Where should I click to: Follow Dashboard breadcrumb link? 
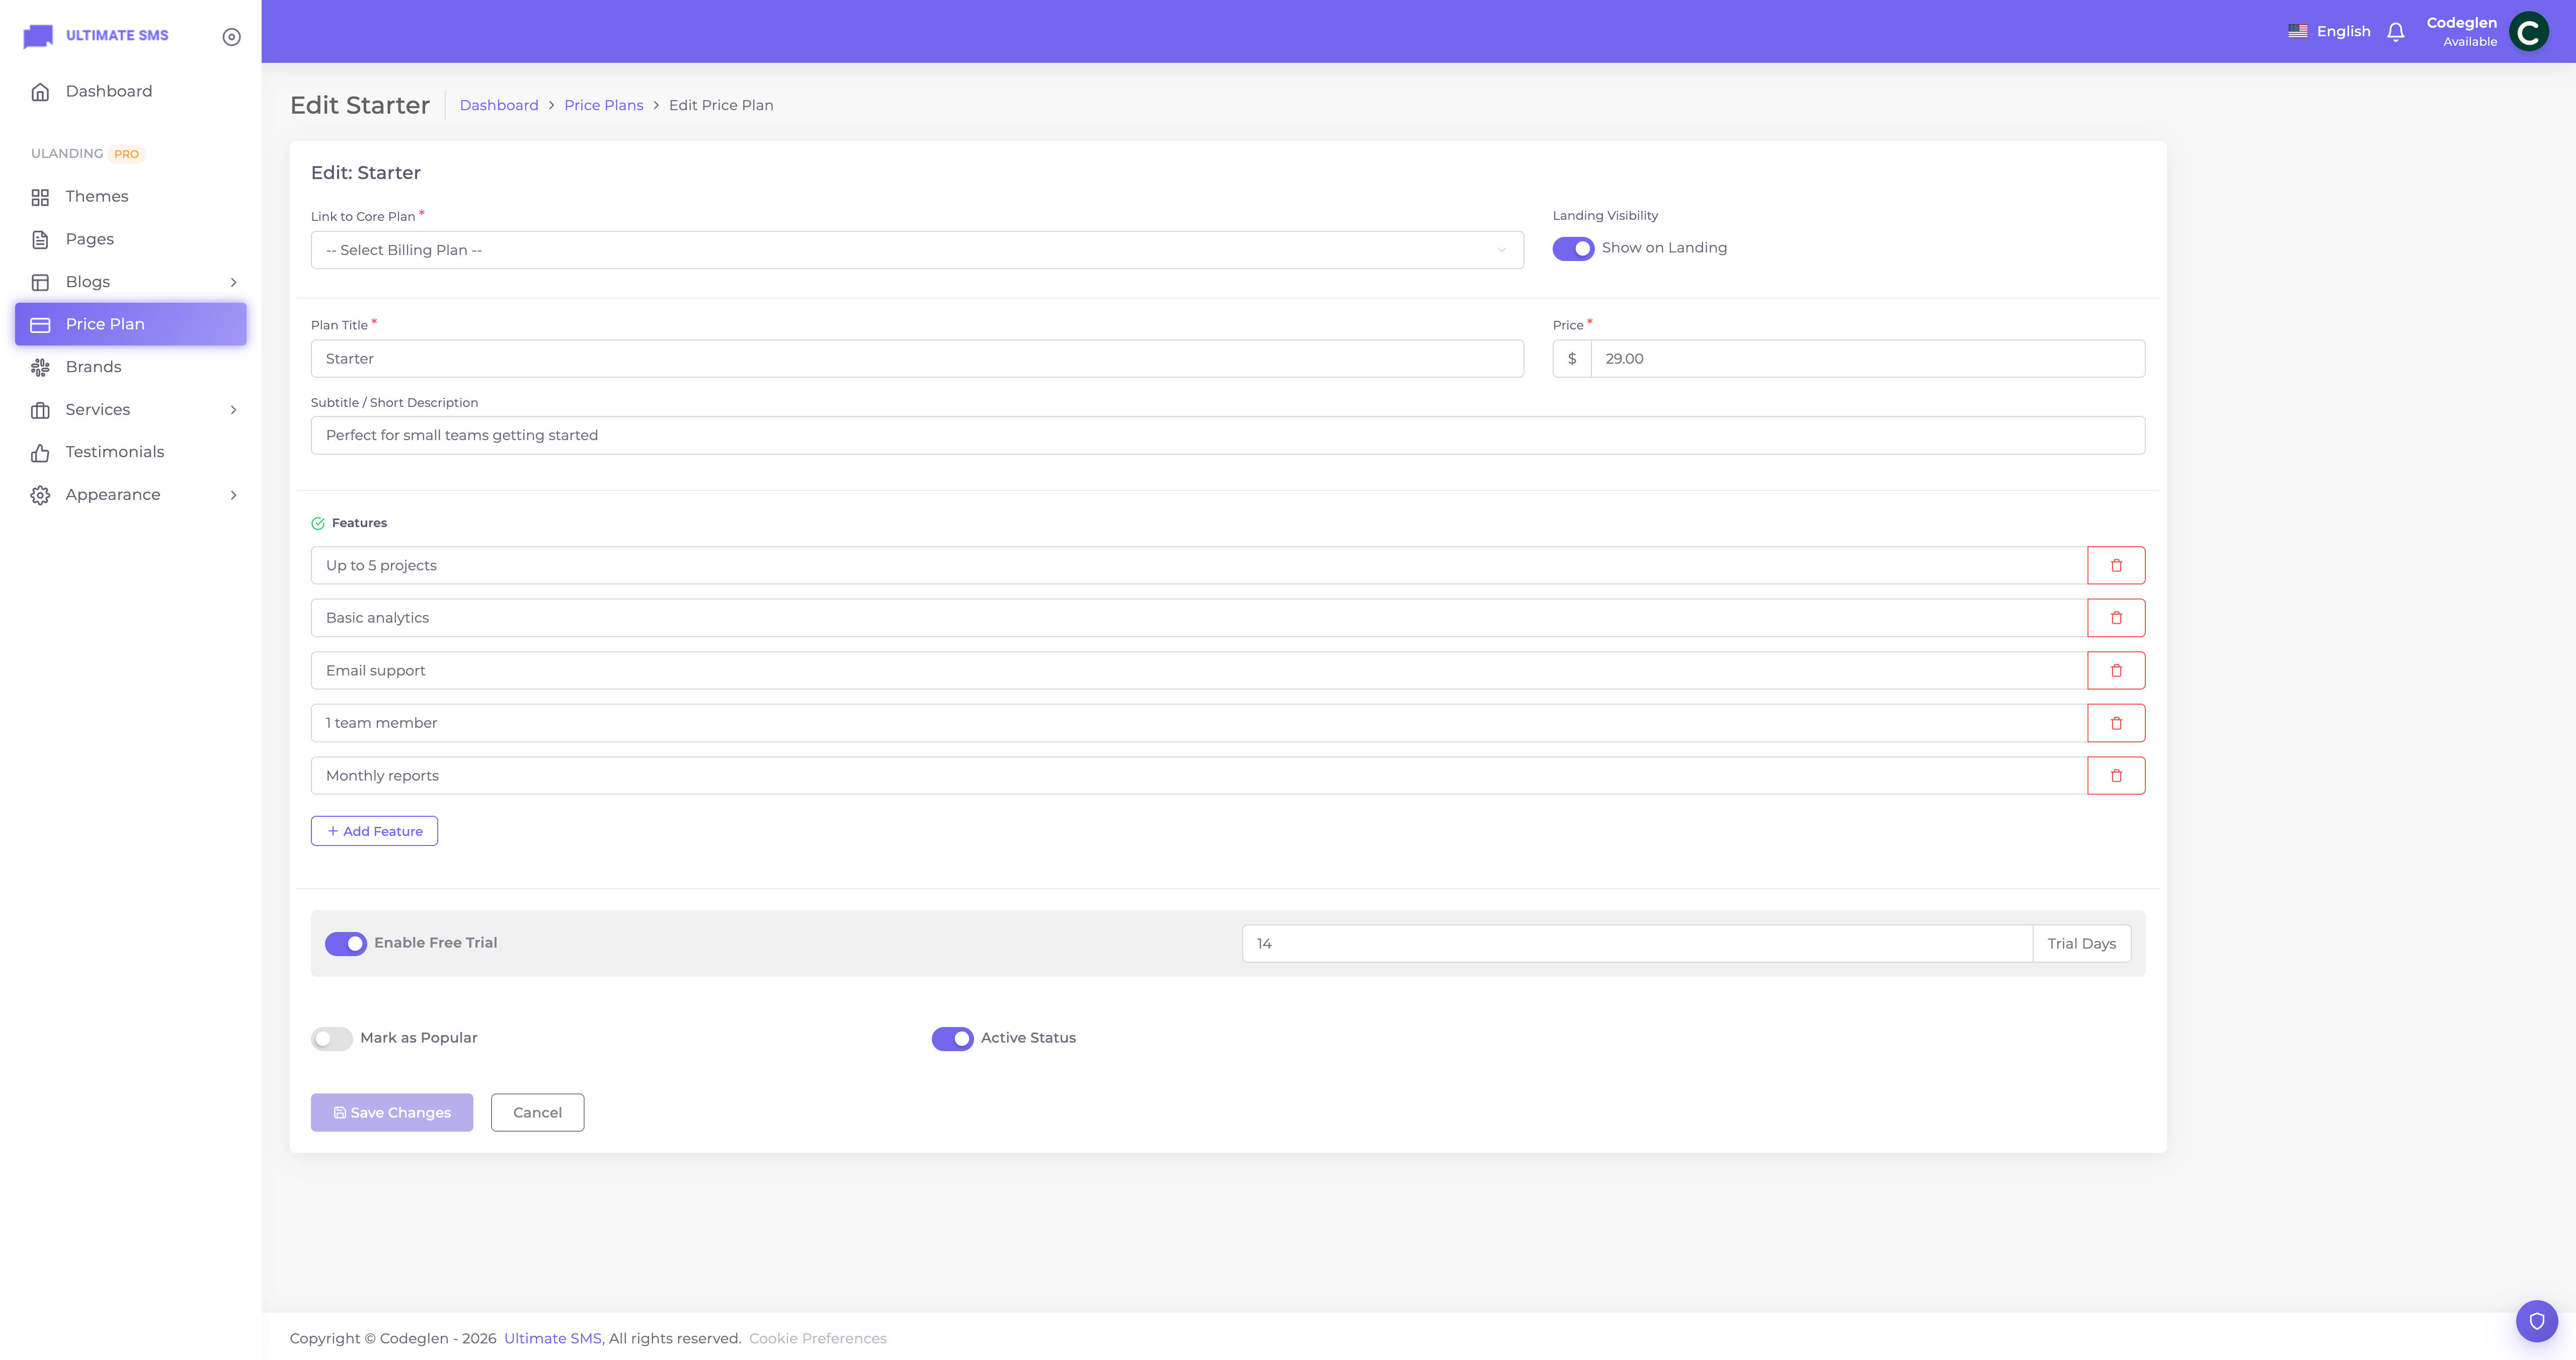coord(499,105)
